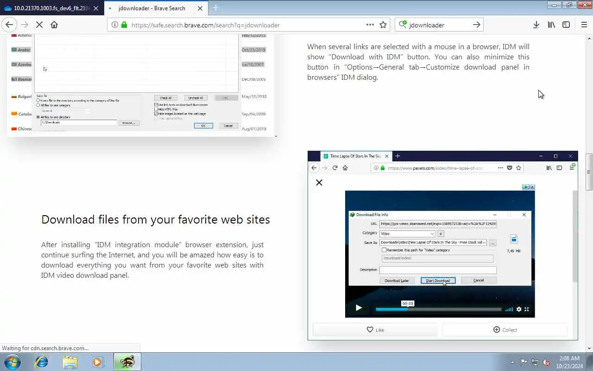This screenshot has height=371, width=593.
Task: Stop loading the page with the X button
Action: [39, 25]
